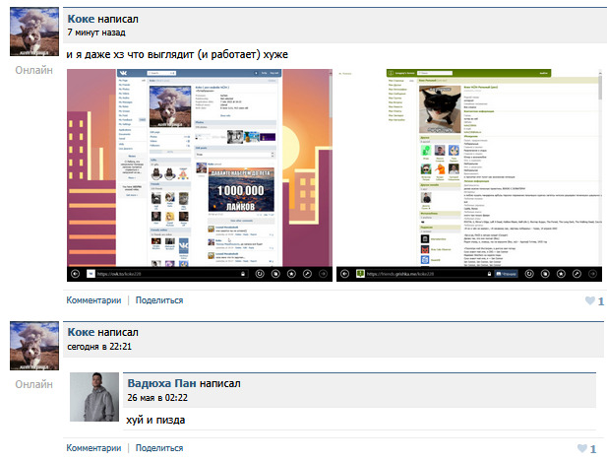Click the ovk.to address field in the screenshot
Viewport: 607px width, 461px height.
pos(166,274)
